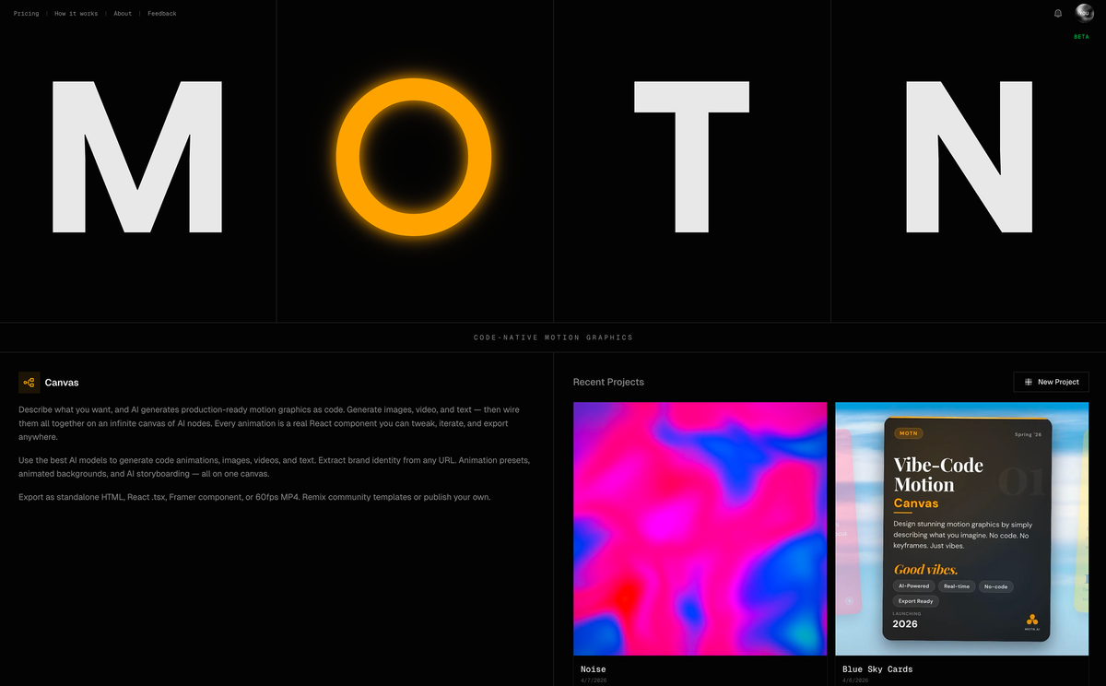The height and width of the screenshot is (686, 1106).
Task: Open the Pricing page
Action: (27, 14)
